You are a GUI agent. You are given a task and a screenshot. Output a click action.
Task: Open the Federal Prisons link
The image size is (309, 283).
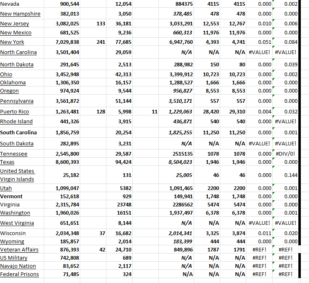point(20,274)
